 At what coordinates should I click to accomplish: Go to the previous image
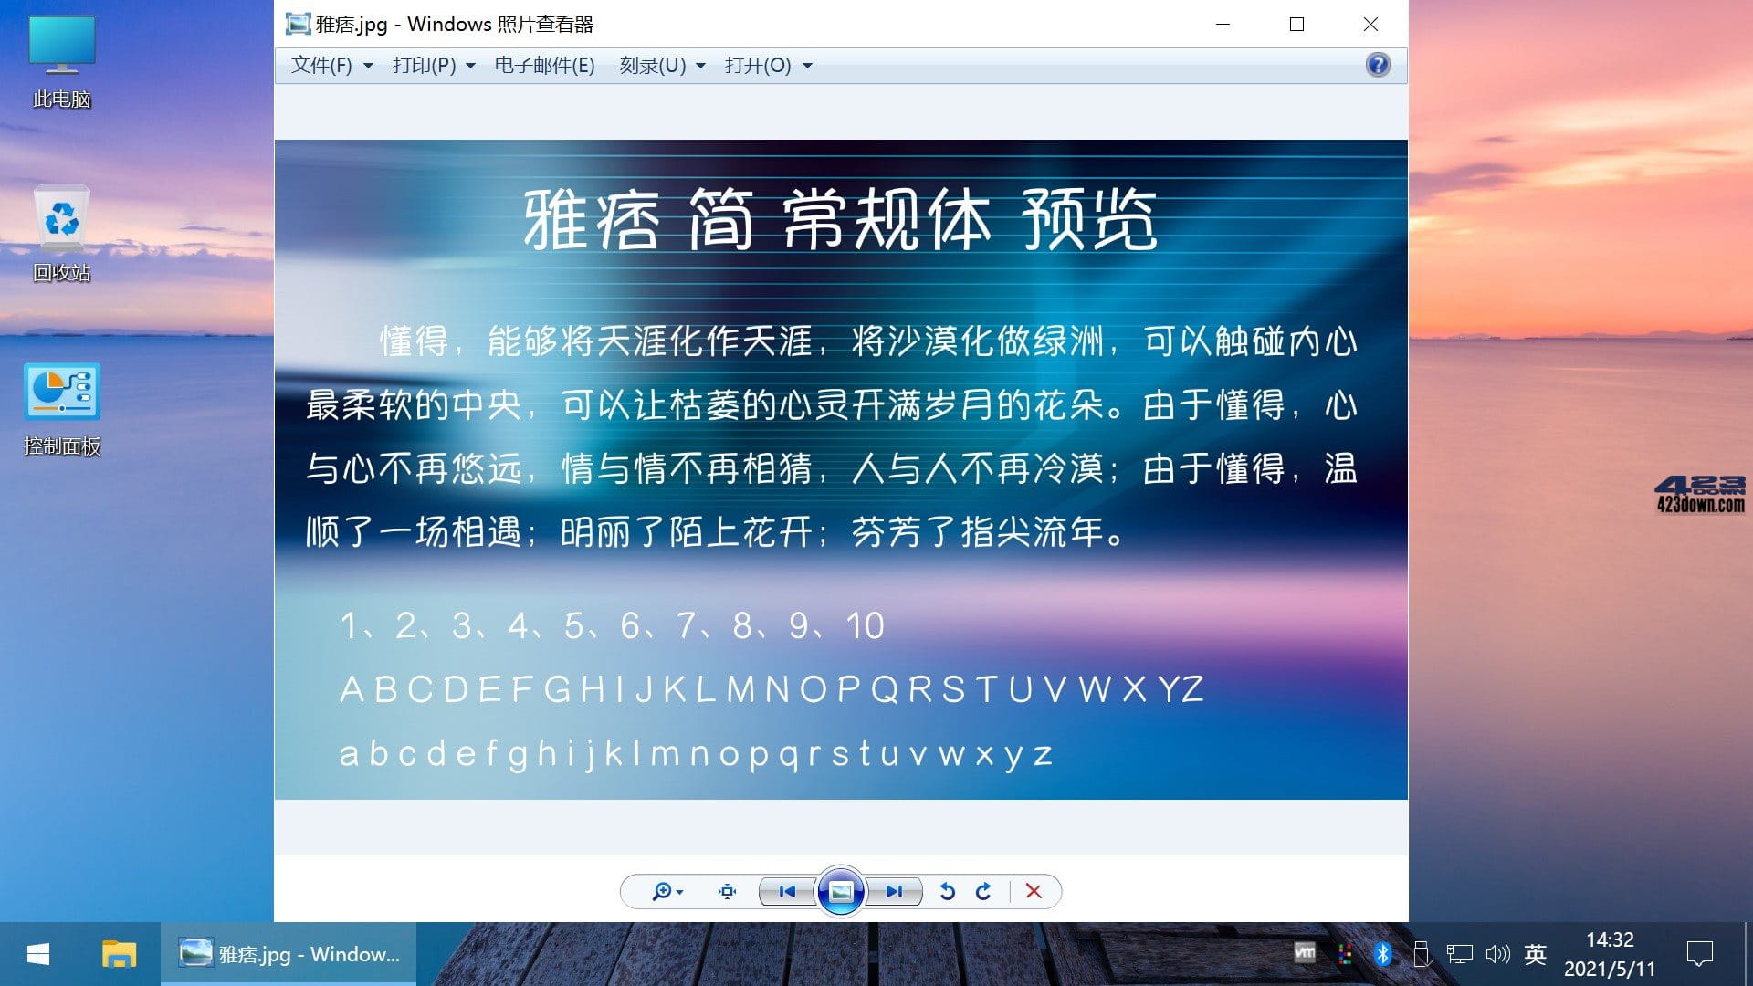coord(787,892)
